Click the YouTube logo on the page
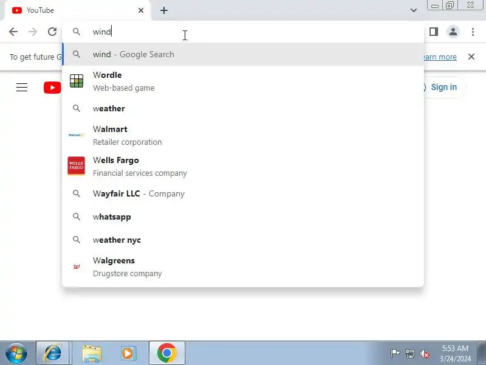Viewport: 486px width, 365px height. pyautogui.click(x=52, y=88)
